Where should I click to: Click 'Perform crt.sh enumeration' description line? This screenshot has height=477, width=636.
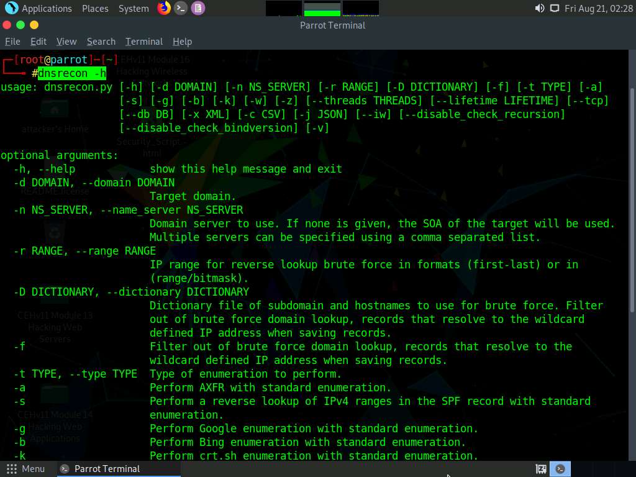pos(314,456)
